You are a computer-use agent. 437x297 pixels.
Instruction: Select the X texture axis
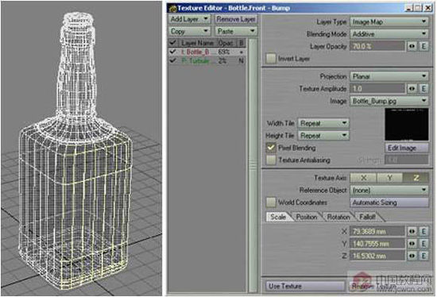click(x=363, y=178)
